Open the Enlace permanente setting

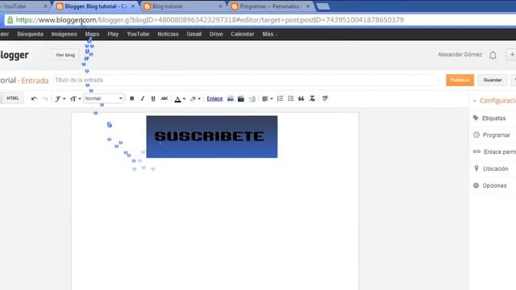coord(494,151)
